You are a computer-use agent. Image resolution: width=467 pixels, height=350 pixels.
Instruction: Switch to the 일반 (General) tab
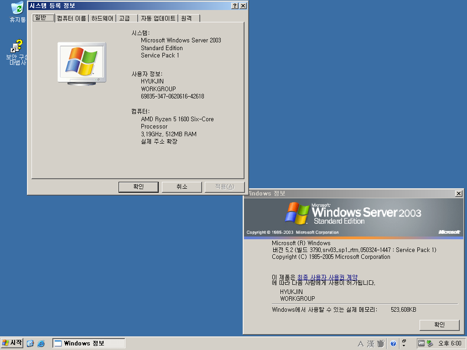43,18
